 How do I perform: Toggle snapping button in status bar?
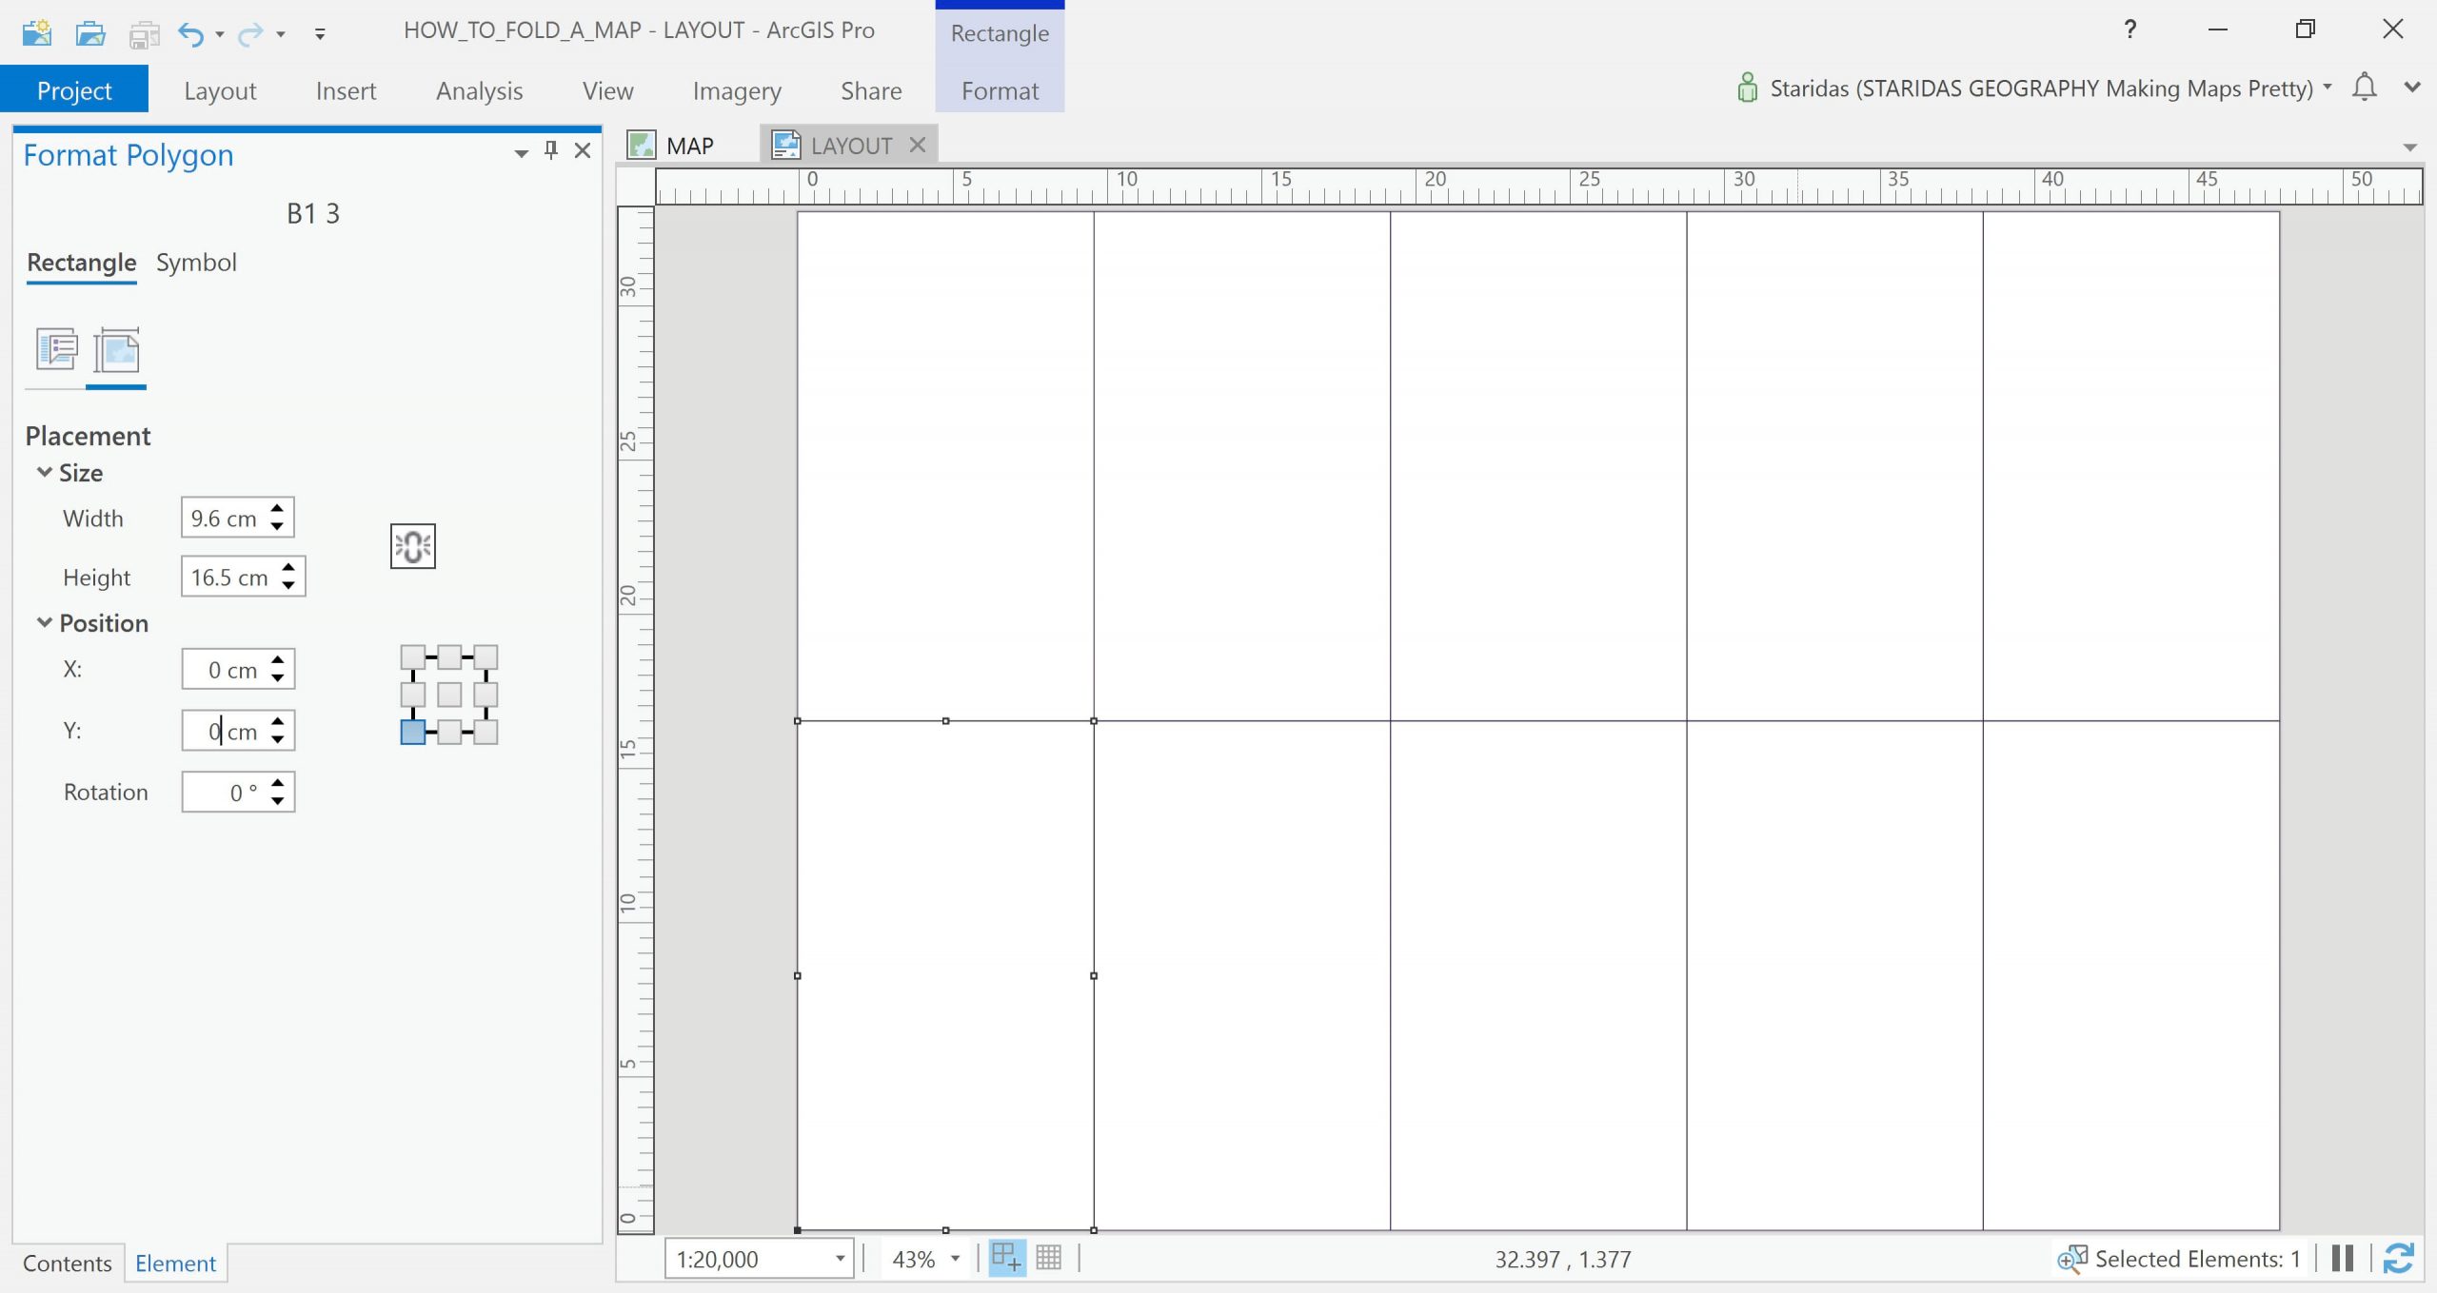click(x=1006, y=1258)
